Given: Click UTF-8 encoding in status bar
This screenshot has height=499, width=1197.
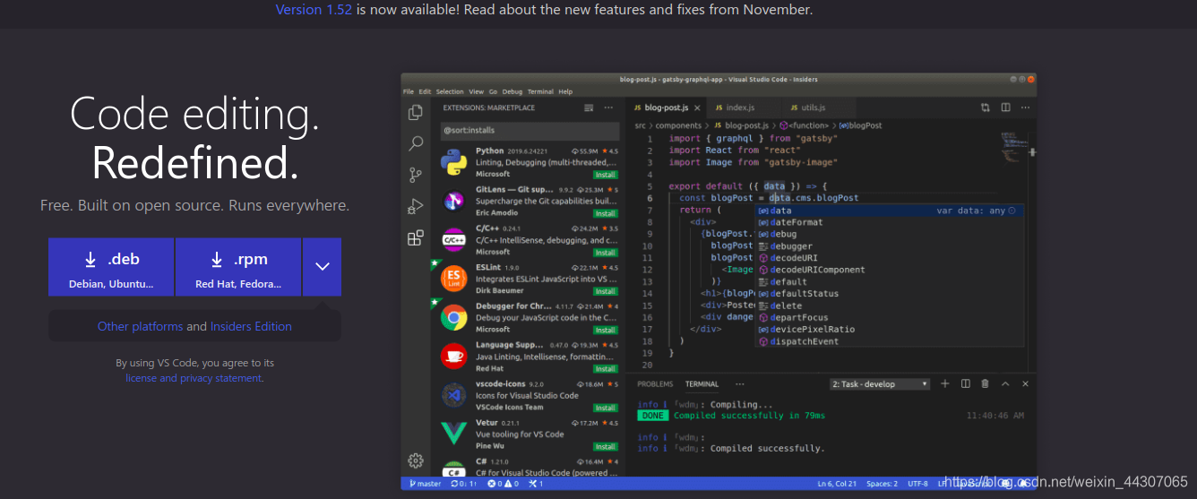Looking at the screenshot, I should [918, 484].
